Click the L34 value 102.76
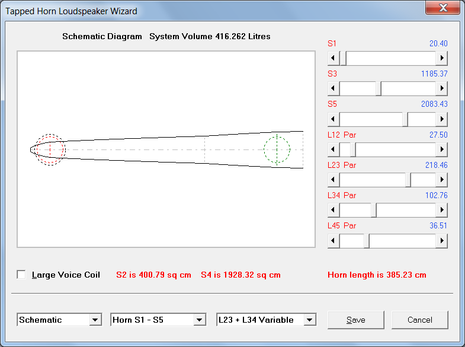 pyautogui.click(x=437, y=195)
